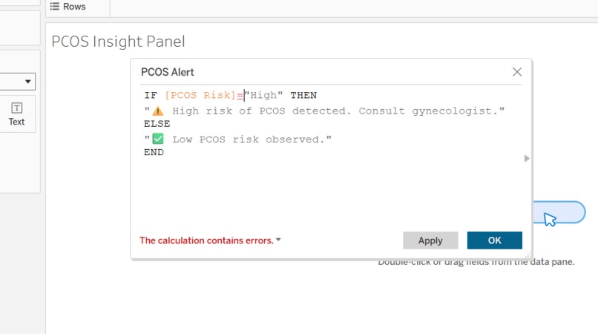
Task: Click the ELSE keyword line
Action: coord(157,124)
